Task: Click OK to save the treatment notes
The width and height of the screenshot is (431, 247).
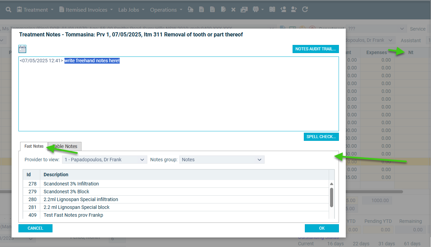Action: point(322,228)
